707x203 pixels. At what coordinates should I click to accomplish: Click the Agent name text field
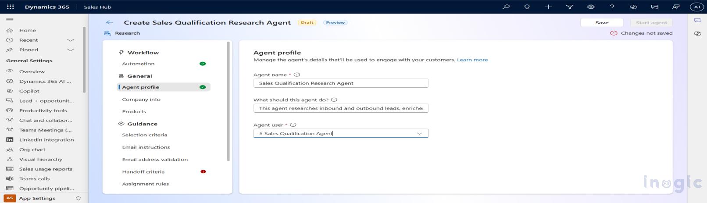[341, 83]
